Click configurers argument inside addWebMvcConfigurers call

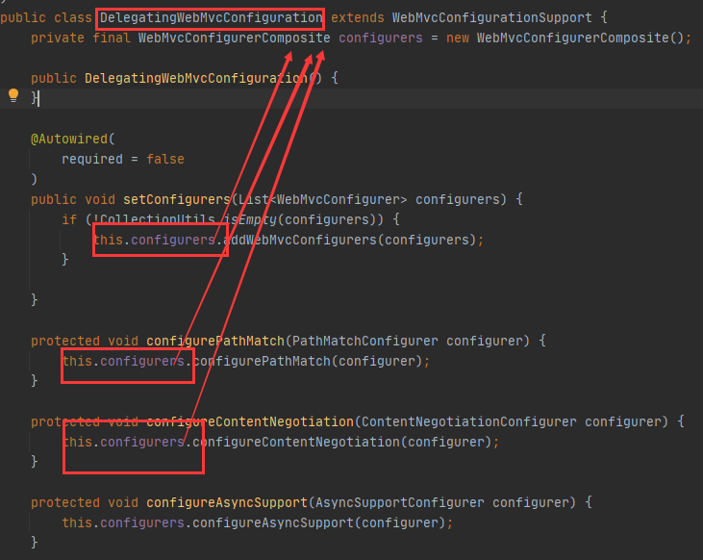click(x=426, y=240)
